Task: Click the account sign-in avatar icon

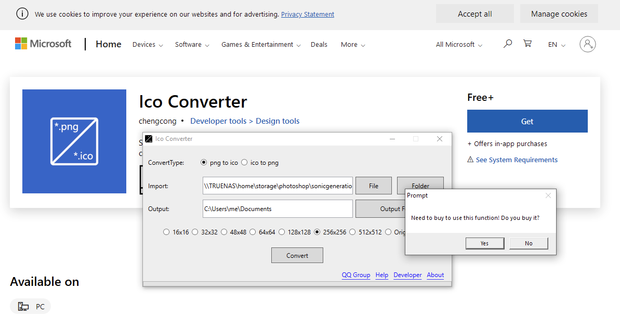Action: coord(587,44)
